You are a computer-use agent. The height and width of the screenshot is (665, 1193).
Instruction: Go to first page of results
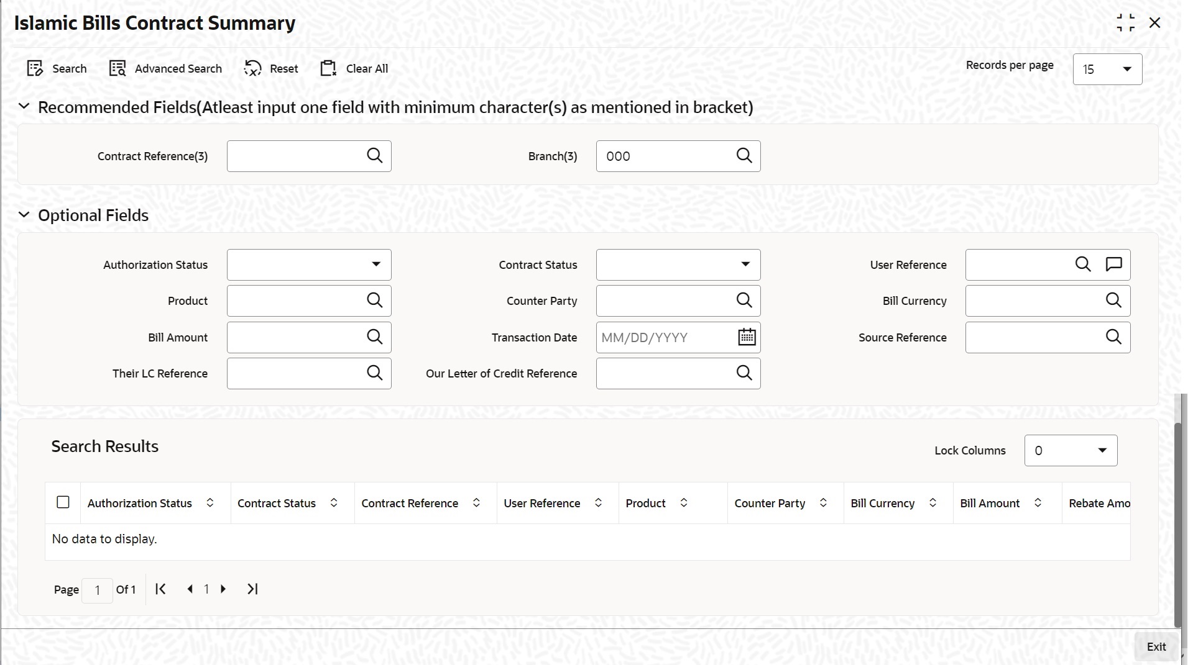point(160,589)
